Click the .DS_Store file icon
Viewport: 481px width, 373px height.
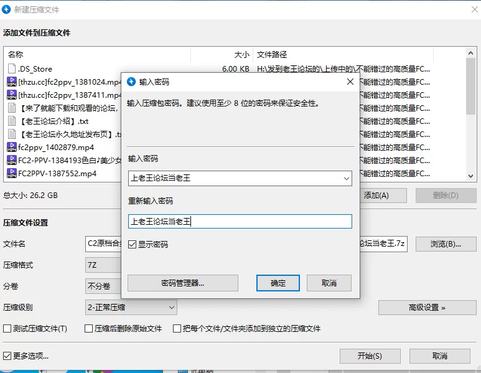click(12, 68)
